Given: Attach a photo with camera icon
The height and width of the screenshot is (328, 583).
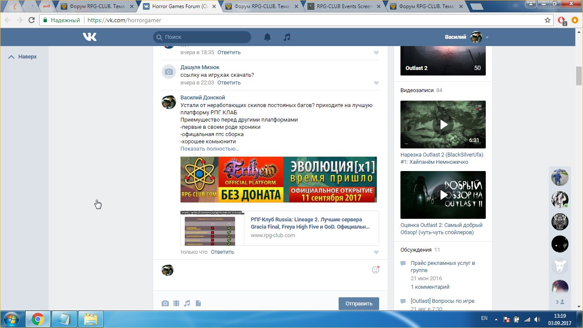Looking at the screenshot, I should tap(165, 304).
